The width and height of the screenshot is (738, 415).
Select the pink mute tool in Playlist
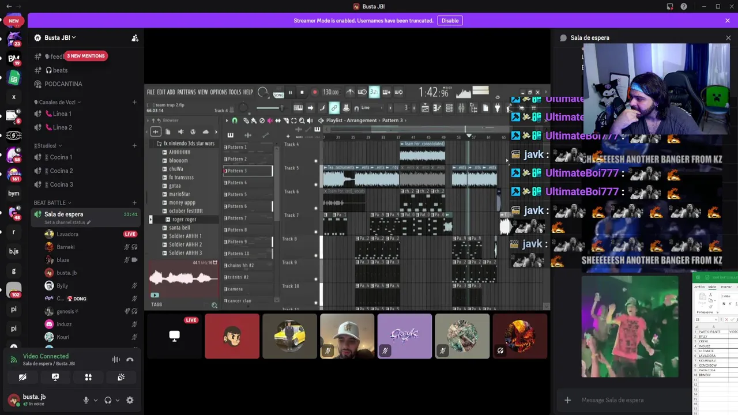tap(270, 120)
